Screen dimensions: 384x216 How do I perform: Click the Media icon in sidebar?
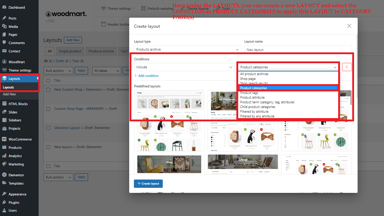[x=4, y=26]
